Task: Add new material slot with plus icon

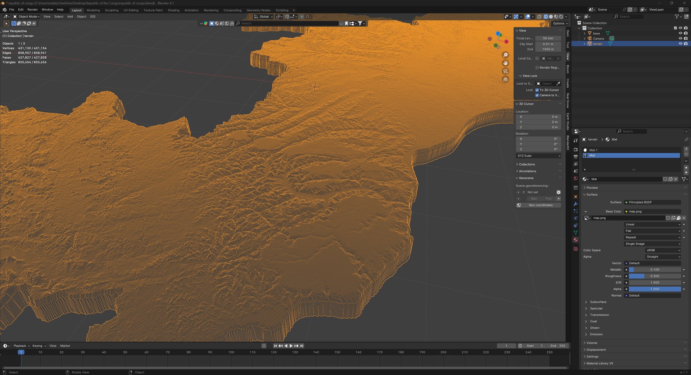Action: pyautogui.click(x=686, y=149)
